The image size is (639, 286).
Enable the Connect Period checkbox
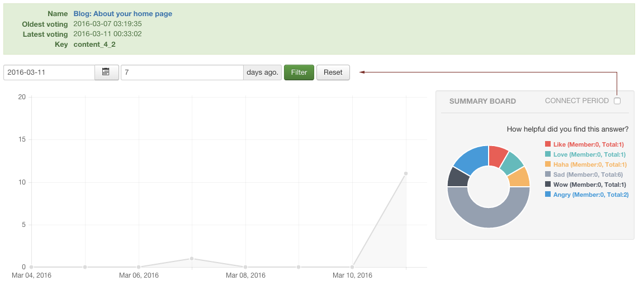click(x=617, y=101)
